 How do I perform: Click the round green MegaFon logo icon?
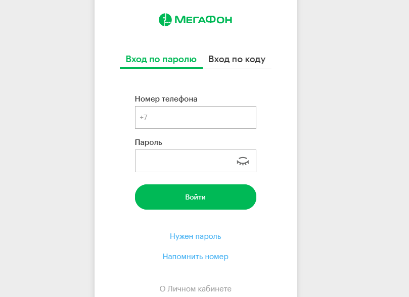pos(165,20)
